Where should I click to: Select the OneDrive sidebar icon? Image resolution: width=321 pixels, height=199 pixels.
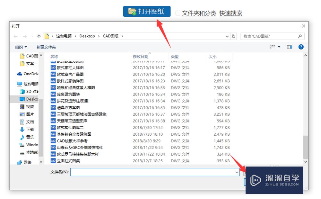tap(20, 74)
